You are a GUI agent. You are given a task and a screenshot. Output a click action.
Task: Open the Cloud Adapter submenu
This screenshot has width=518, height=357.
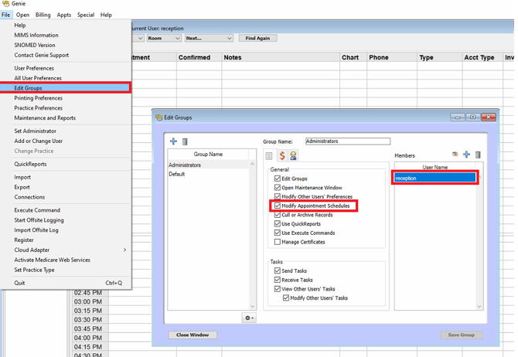point(70,250)
